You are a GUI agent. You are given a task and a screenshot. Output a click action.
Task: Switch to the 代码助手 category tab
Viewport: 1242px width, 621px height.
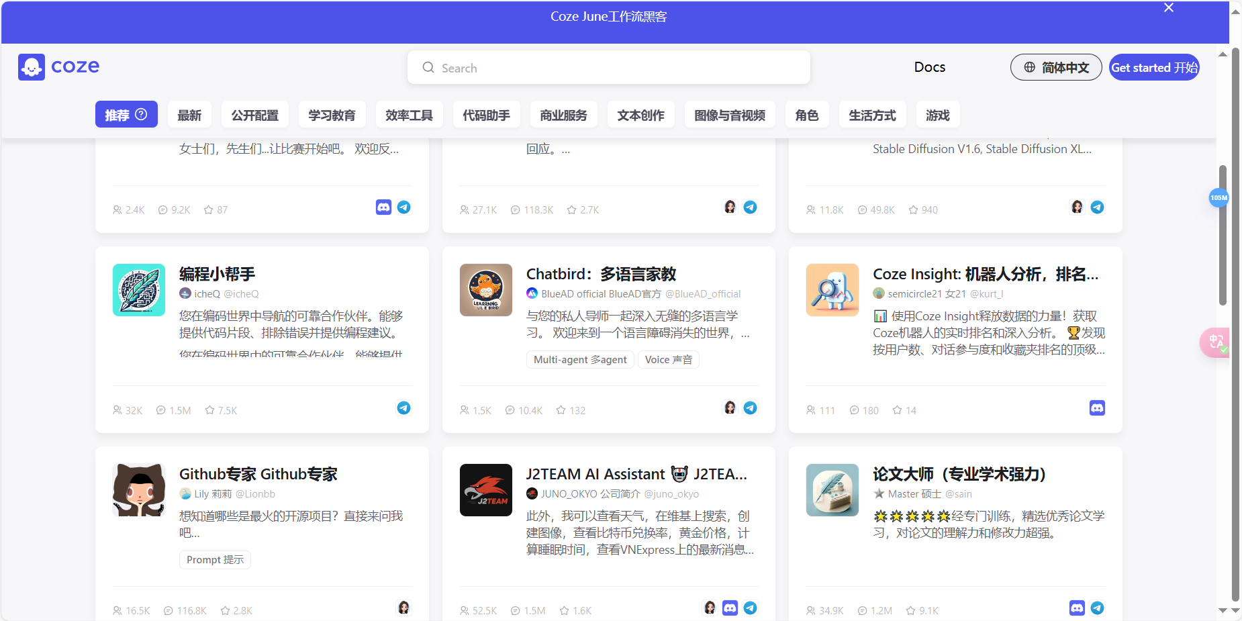pos(486,114)
